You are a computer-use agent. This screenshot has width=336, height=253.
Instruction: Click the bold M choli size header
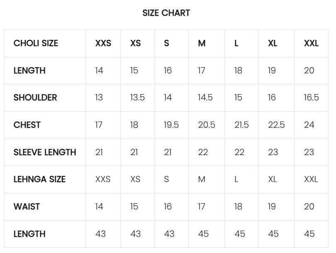click(202, 43)
